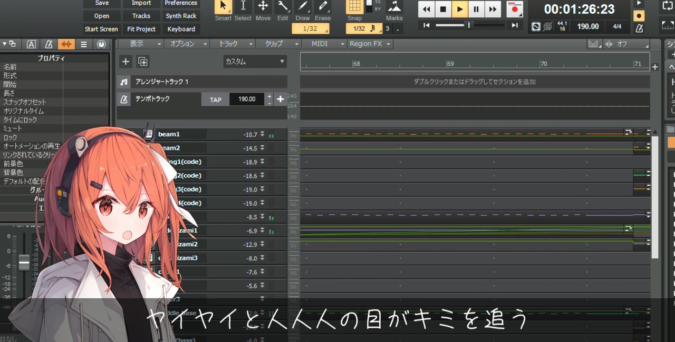Add a new track with plus icon
Viewport: 675px width, 342px height.
(x=126, y=62)
